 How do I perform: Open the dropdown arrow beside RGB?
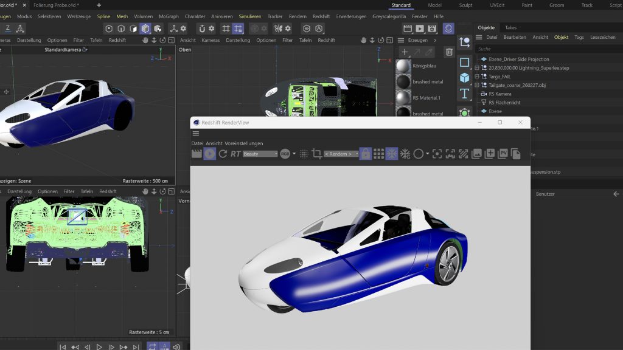(294, 154)
